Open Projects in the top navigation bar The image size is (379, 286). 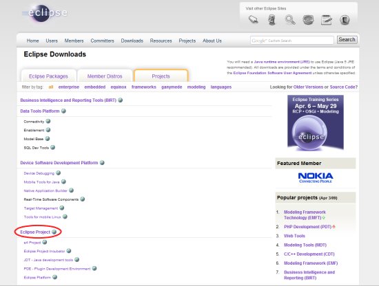187,41
